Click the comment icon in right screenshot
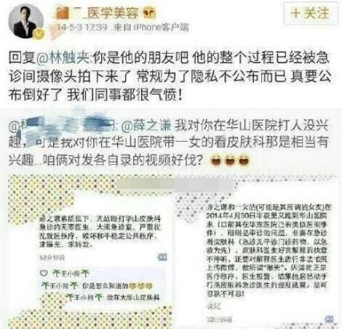342x329 pixels. [330, 319]
